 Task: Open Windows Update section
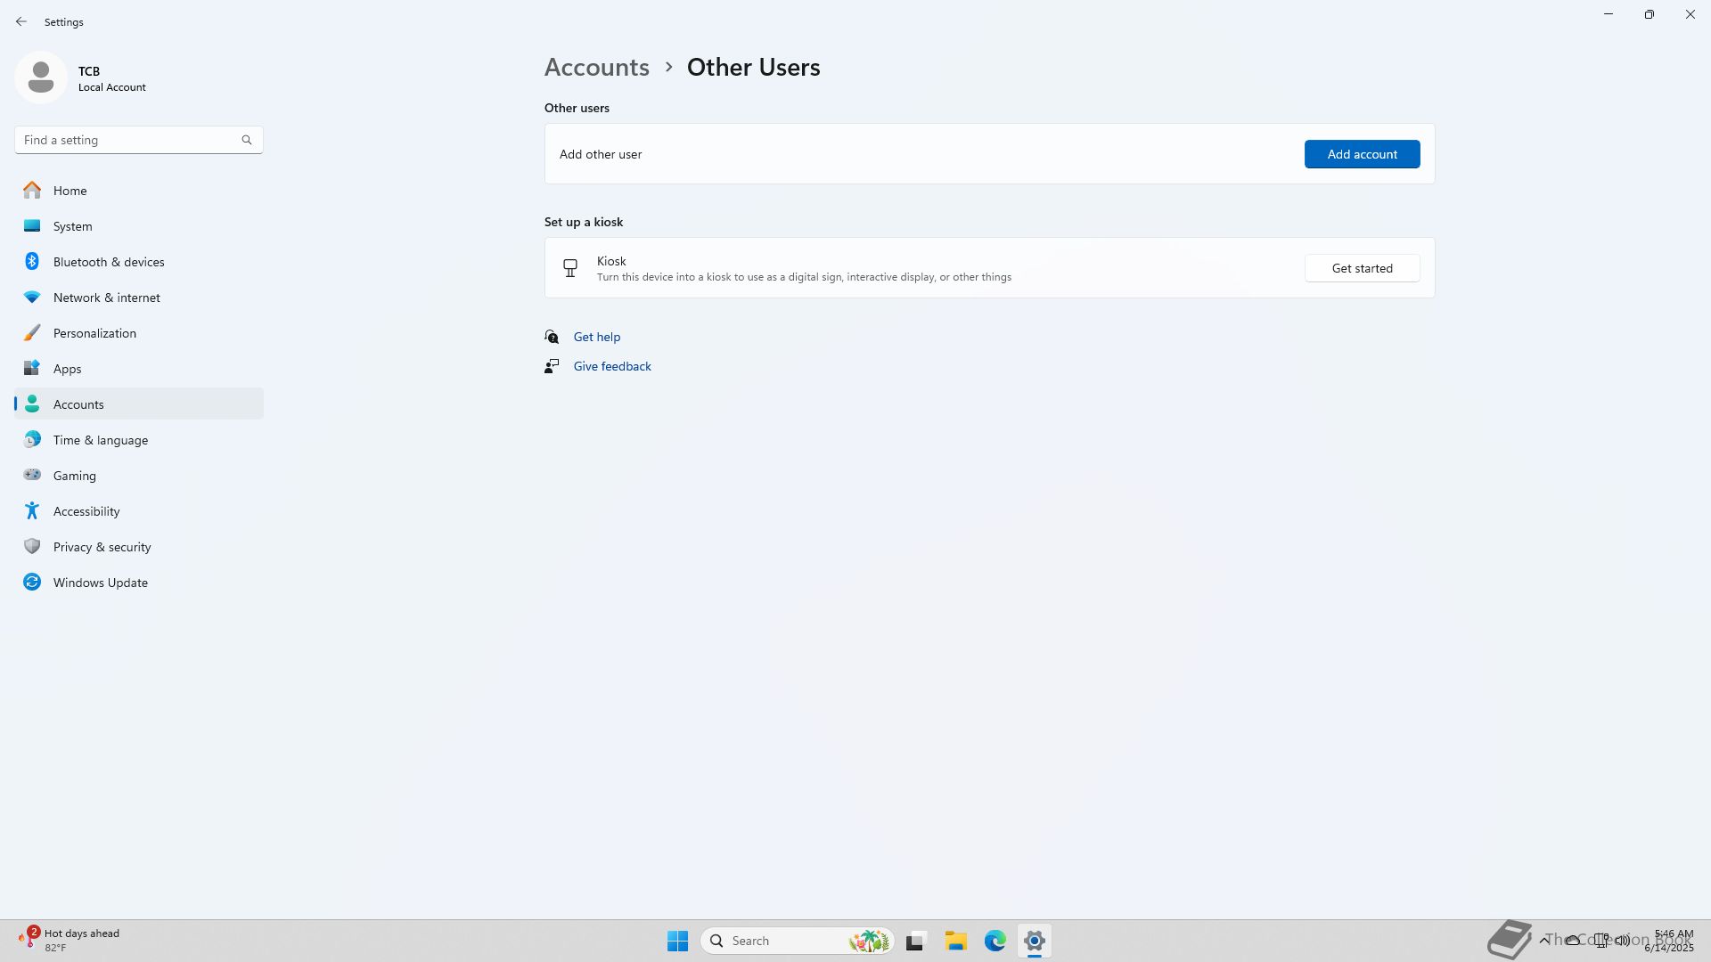point(100,583)
